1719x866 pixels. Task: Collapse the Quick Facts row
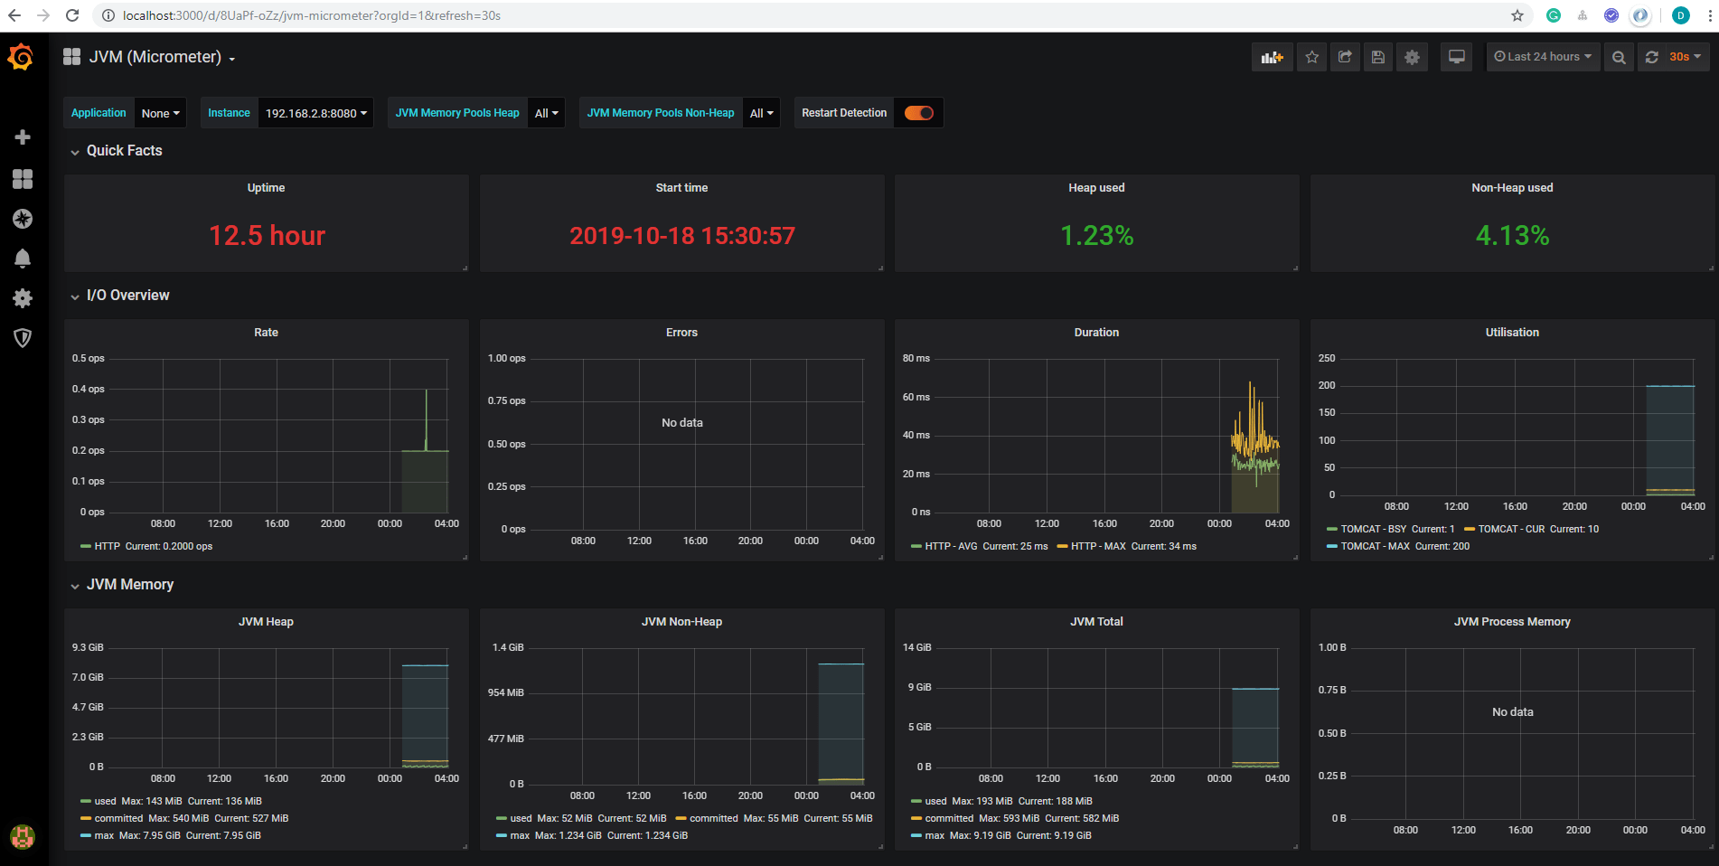pos(124,150)
